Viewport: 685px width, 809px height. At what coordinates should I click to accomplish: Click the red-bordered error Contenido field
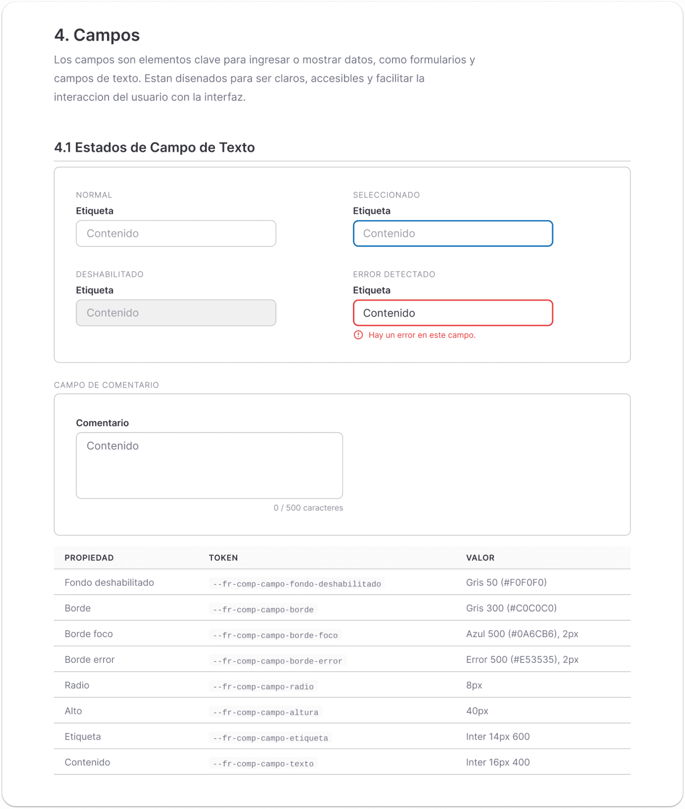(453, 313)
